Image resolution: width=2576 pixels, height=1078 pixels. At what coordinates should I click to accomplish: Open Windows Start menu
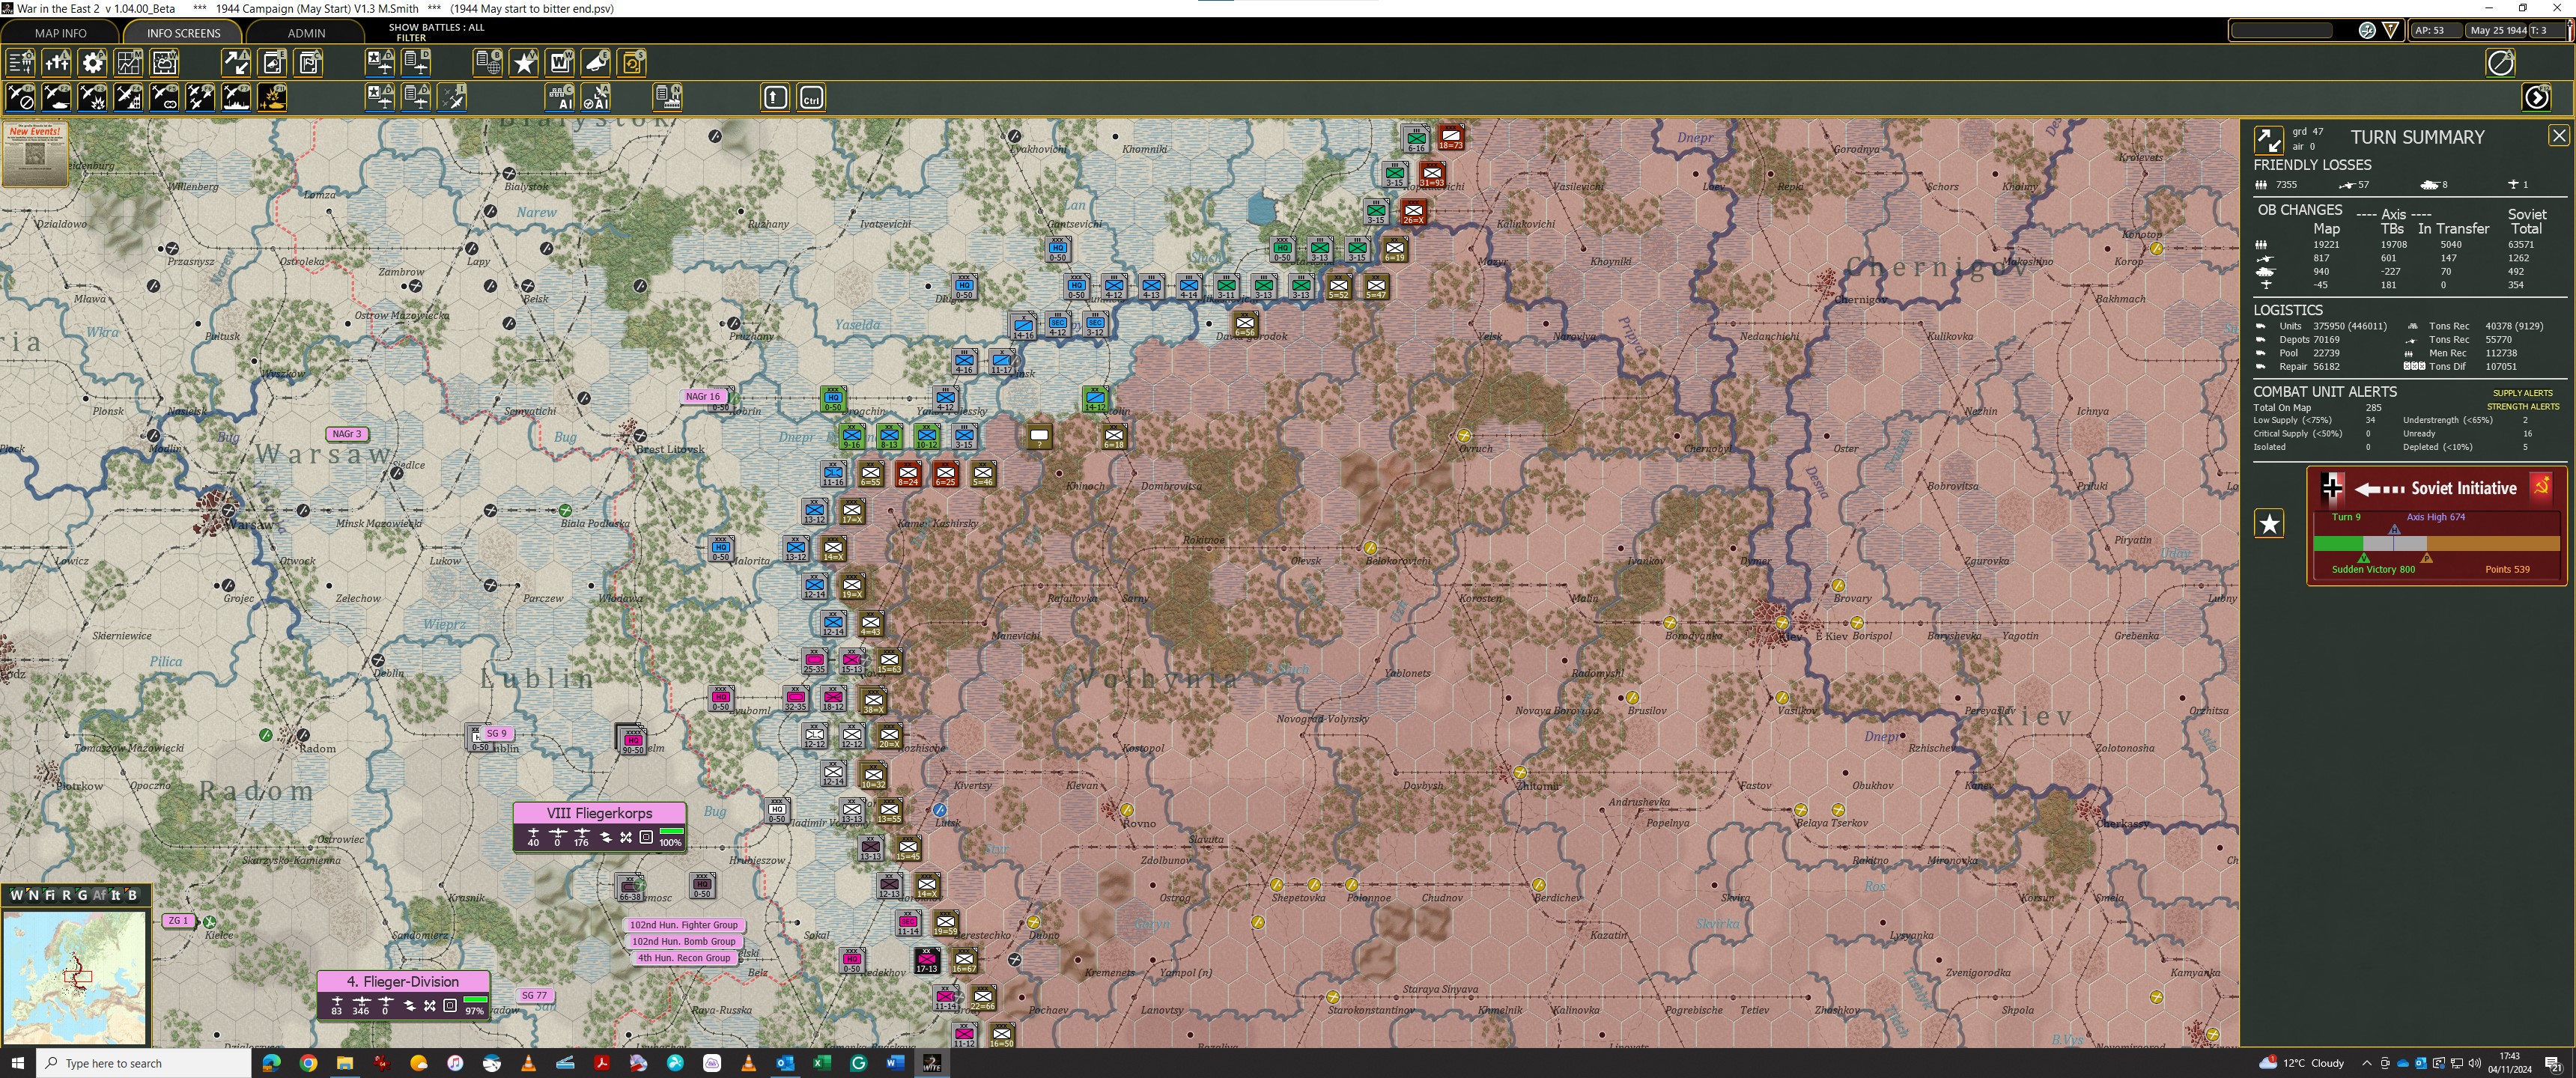tap(17, 1063)
